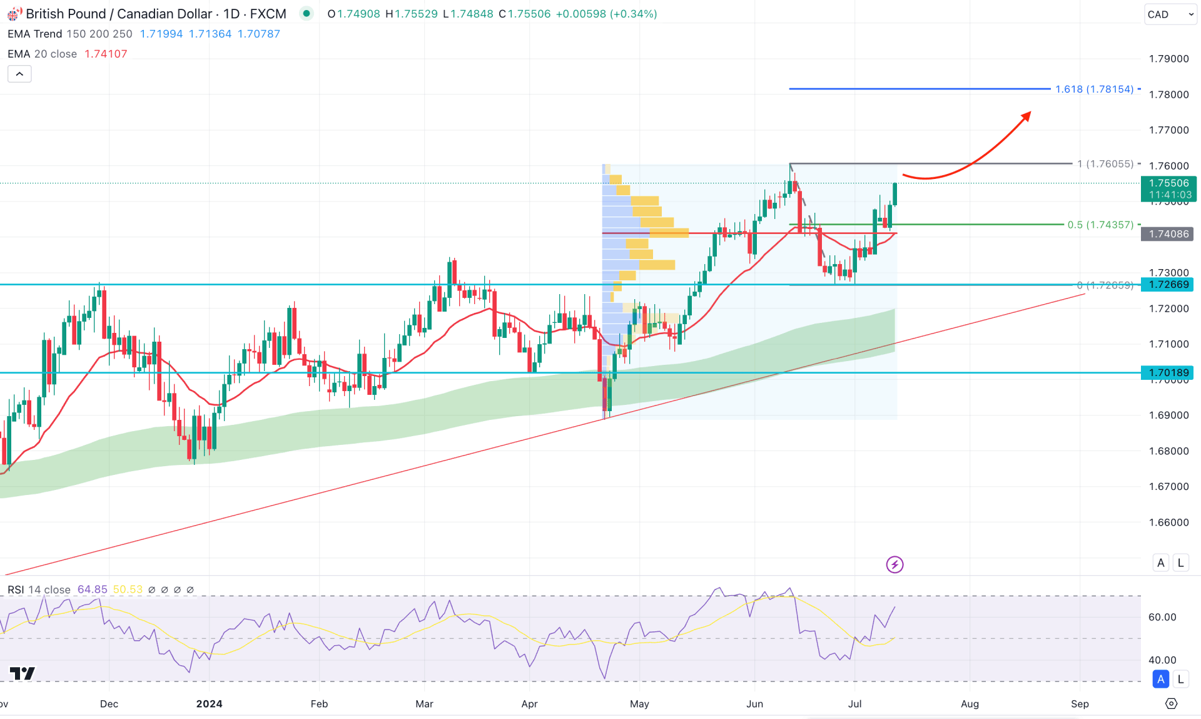Viewport: 1201px width, 719px height.
Task: Toggle log scale 'L' on main price pane
Action: click(x=1180, y=563)
